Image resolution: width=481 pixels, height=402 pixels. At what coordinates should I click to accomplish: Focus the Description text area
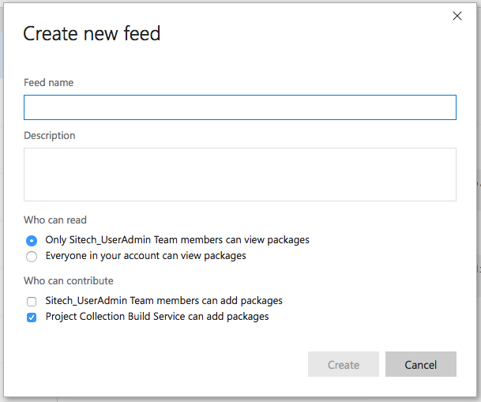239,174
